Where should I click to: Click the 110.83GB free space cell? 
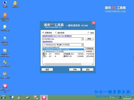90,54
